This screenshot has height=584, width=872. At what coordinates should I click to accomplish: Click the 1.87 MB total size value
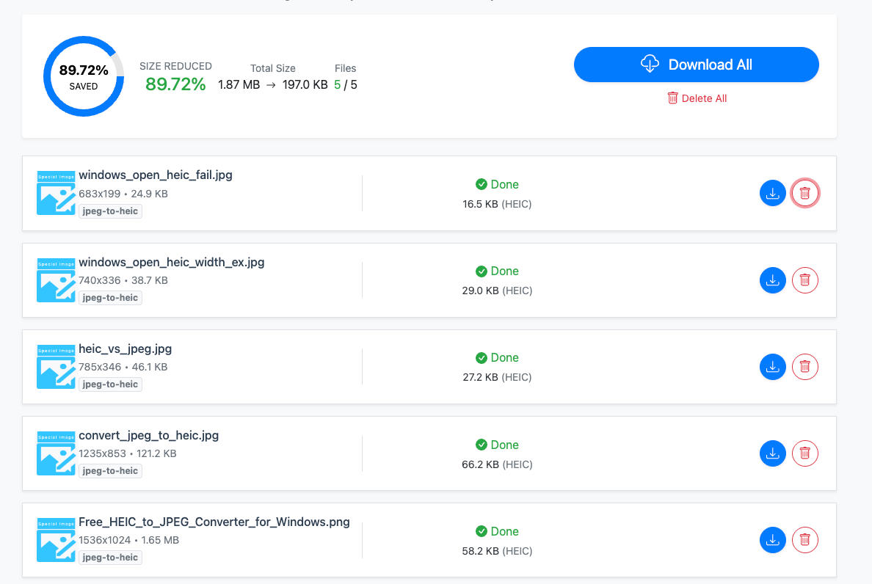click(239, 85)
